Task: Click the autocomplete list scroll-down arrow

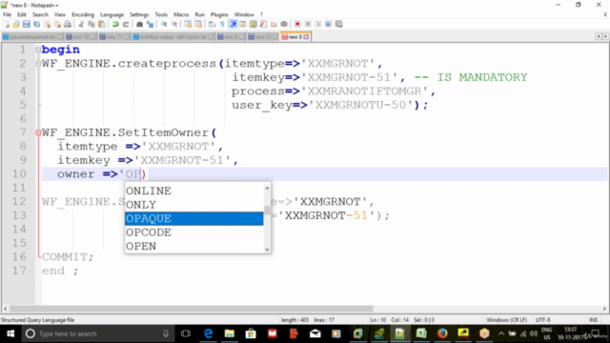Action: (x=267, y=250)
